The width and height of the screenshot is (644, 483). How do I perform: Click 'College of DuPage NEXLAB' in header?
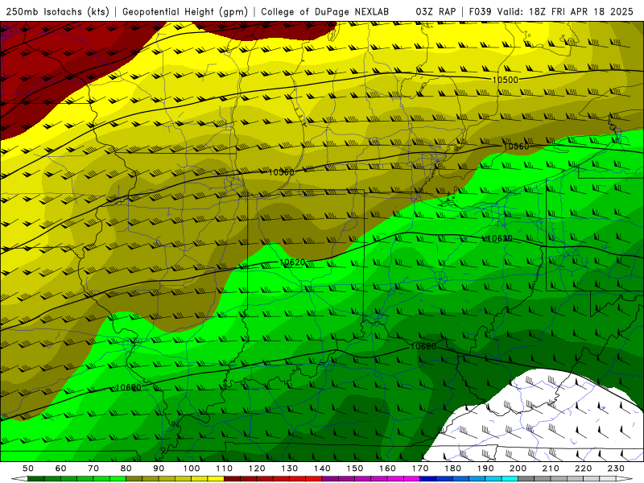pyautogui.click(x=325, y=11)
